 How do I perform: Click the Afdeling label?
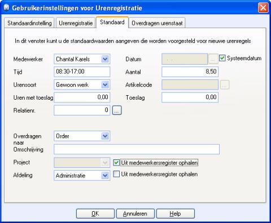(x=23, y=175)
